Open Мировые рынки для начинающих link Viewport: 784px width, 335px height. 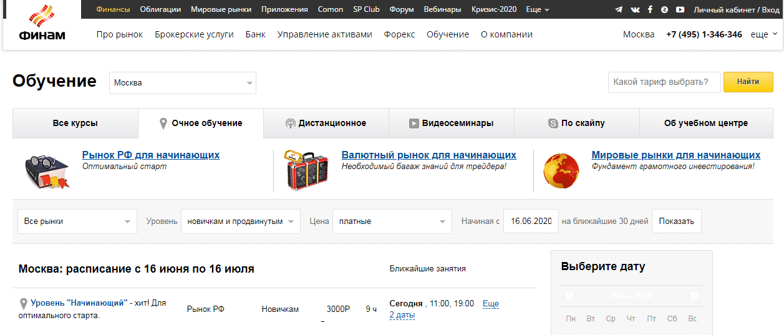[676, 155]
